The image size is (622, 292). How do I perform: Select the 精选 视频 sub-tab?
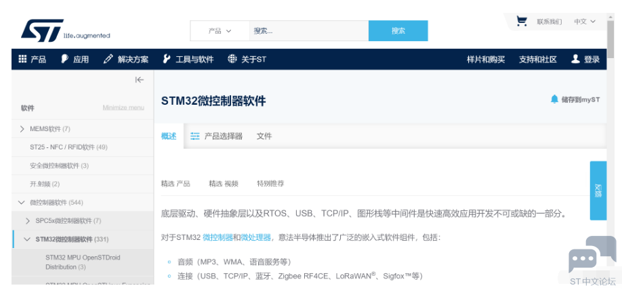pyautogui.click(x=224, y=184)
